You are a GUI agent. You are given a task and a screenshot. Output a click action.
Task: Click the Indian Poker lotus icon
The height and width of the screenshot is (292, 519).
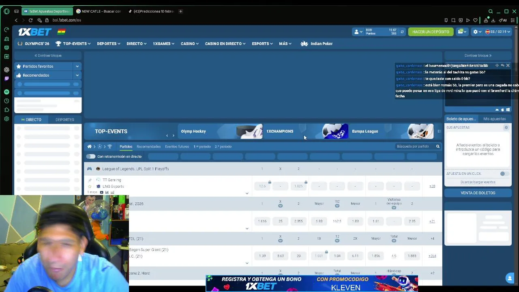click(x=304, y=44)
